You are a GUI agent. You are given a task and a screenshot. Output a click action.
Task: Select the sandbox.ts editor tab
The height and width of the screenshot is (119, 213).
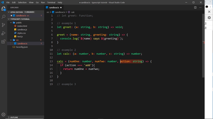tap(54, 8)
